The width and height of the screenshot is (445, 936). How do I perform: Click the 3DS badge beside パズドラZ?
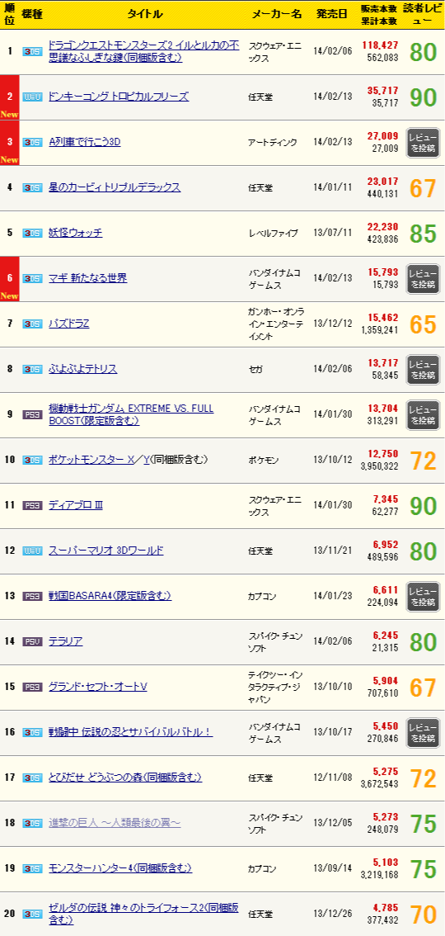point(32,324)
